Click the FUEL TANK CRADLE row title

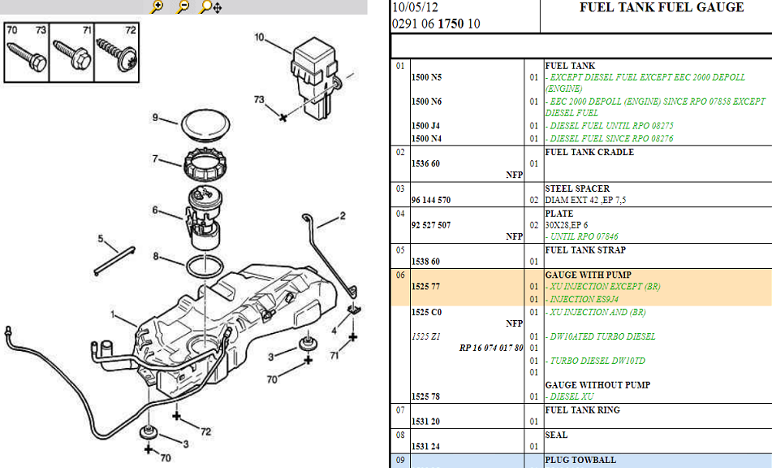589,152
